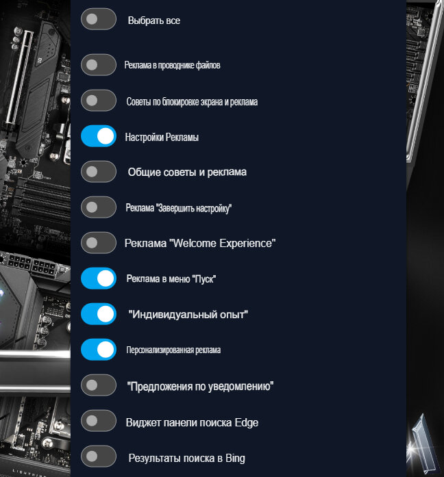Enable "Предложения по уведомлению" toggle
The width and height of the screenshot is (444, 477).
point(99,385)
